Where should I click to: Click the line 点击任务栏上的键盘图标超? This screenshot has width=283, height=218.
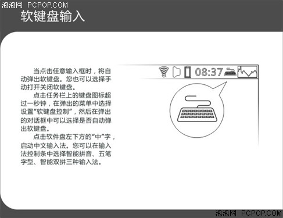(72, 95)
